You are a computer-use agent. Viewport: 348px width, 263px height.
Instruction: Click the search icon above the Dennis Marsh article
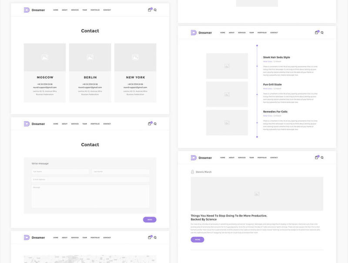click(x=322, y=158)
